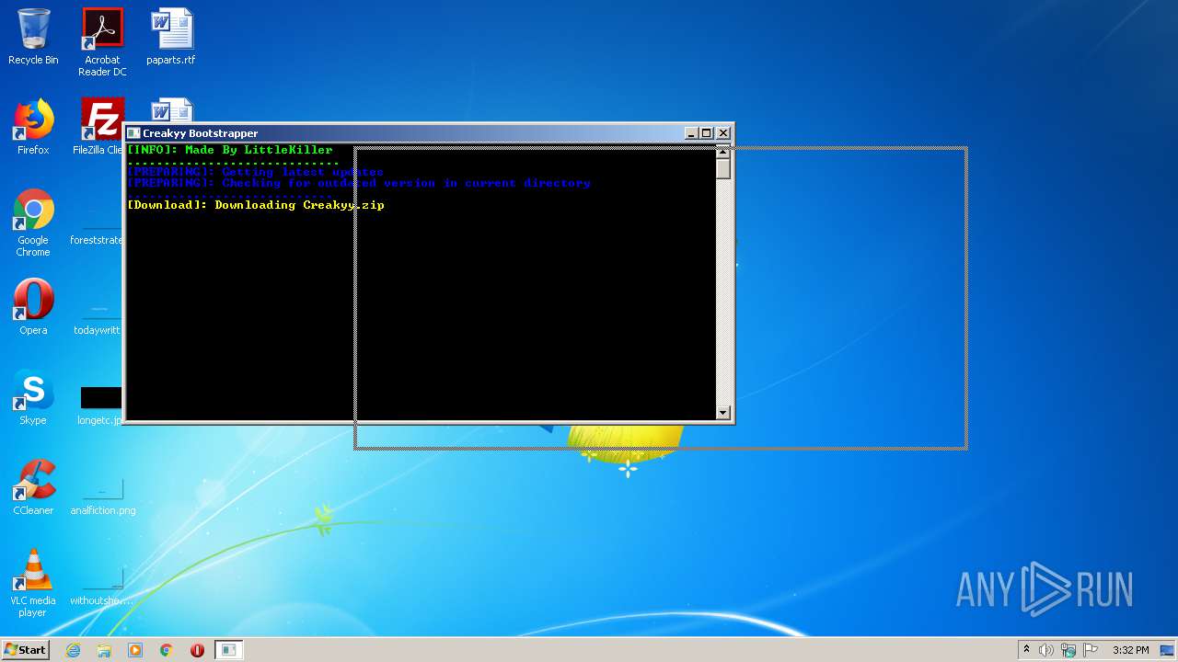Viewport: 1178px width, 662px height.
Task: Open Action Center flag icon
Action: 1091,650
